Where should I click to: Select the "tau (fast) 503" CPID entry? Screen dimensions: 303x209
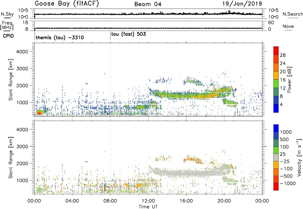coord(128,34)
